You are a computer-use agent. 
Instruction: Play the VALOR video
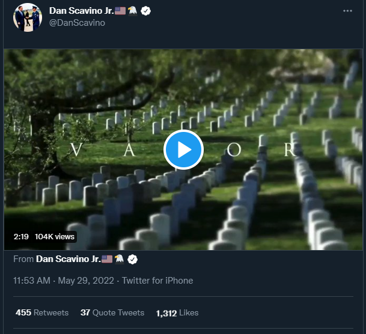pos(183,149)
